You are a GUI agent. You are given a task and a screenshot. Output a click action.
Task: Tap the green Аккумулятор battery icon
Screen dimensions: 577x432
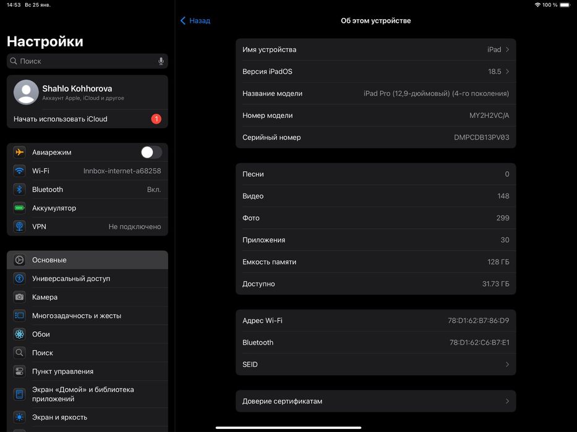pyautogui.click(x=20, y=208)
